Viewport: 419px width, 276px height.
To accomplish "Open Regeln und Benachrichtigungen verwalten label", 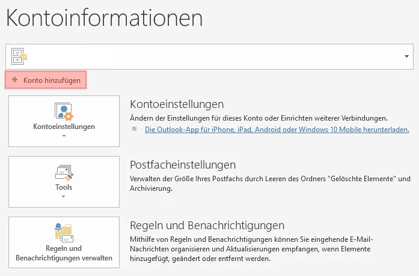I will (64, 253).
